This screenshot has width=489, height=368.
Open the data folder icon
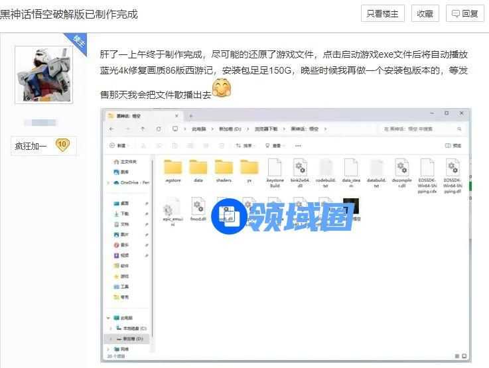pyautogui.click(x=198, y=169)
